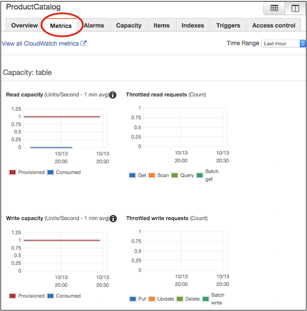The width and height of the screenshot is (307, 311).
Task: Click the red Provisioned line in Read capacity chart
Action: pyautogui.click(x=62, y=117)
